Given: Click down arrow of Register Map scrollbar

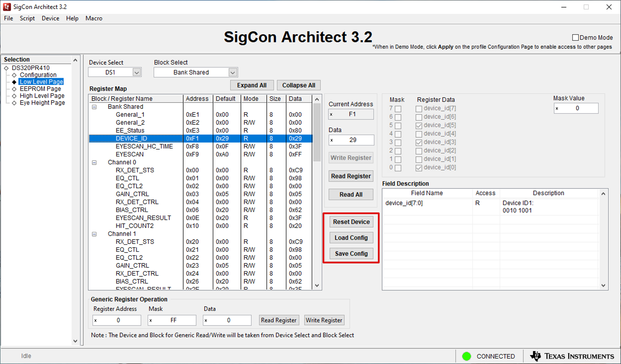Looking at the screenshot, I should tap(317, 285).
